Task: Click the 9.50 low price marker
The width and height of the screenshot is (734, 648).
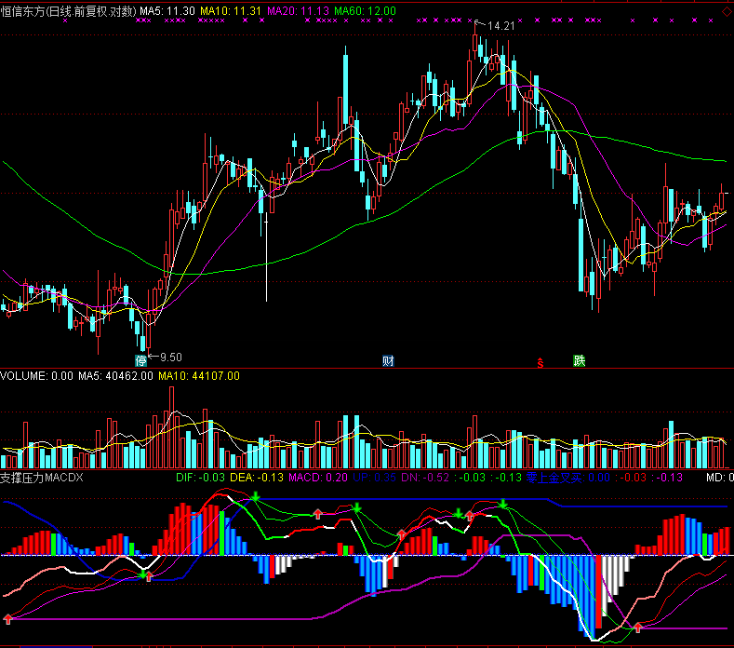Action: coord(170,357)
